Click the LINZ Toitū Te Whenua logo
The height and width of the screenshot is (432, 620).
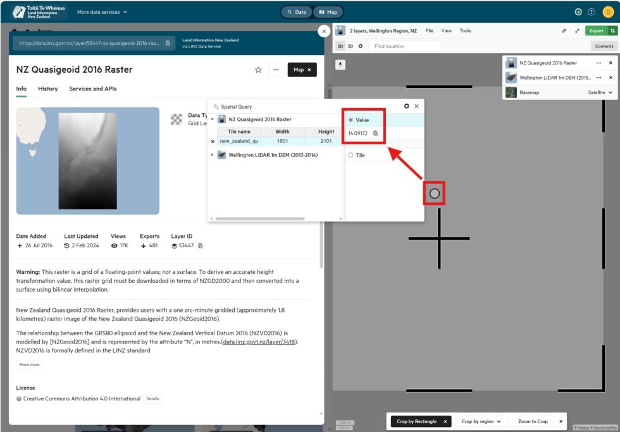(x=39, y=12)
